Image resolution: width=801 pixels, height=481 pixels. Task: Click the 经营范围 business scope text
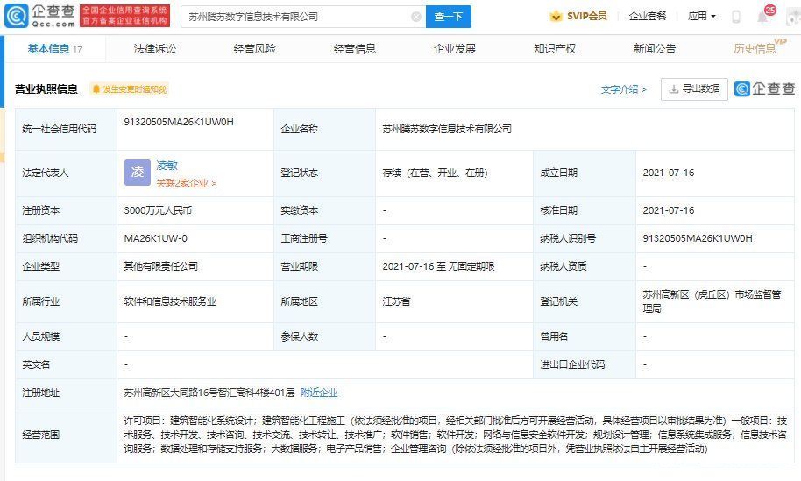455,435
